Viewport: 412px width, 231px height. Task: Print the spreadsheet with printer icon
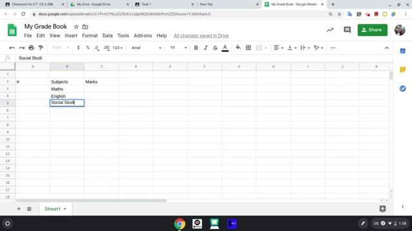(32, 47)
